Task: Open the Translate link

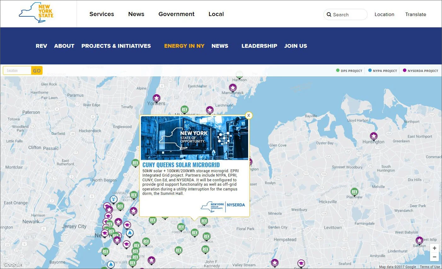Action: (416, 14)
